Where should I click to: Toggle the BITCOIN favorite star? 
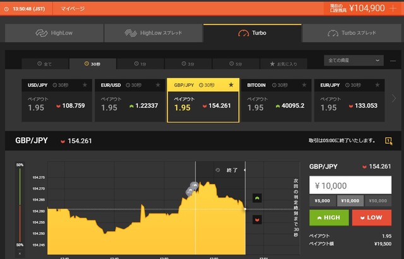coord(304,85)
